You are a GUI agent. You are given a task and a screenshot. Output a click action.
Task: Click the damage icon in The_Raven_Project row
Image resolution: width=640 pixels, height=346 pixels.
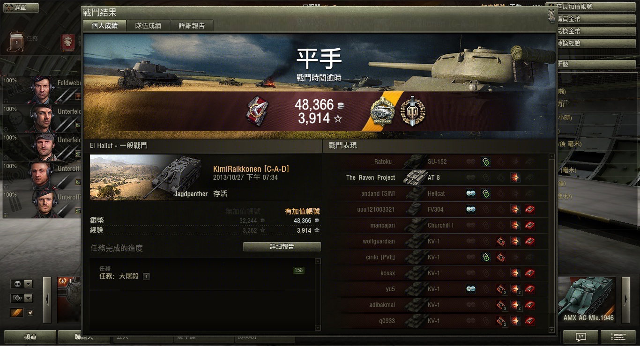pyautogui.click(x=515, y=178)
